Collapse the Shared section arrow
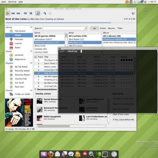Viewport: 158px width, 158px height. 31,90
